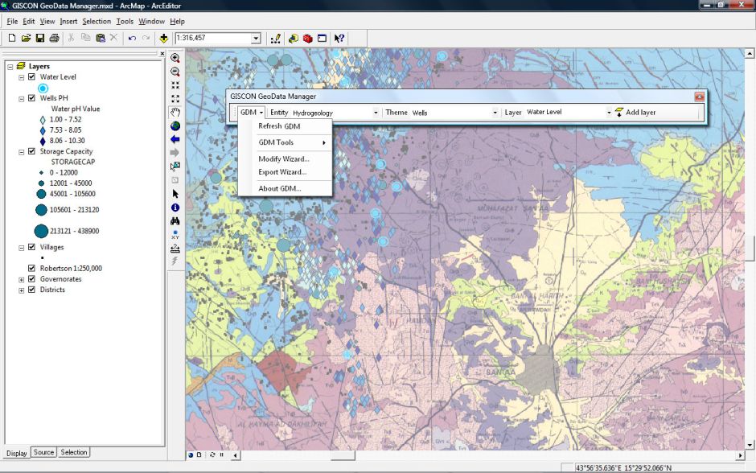The width and height of the screenshot is (756, 473).
Task: Activate the Identify info tool
Action: point(175,207)
